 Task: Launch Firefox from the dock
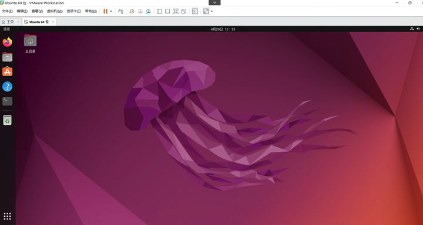coord(7,42)
